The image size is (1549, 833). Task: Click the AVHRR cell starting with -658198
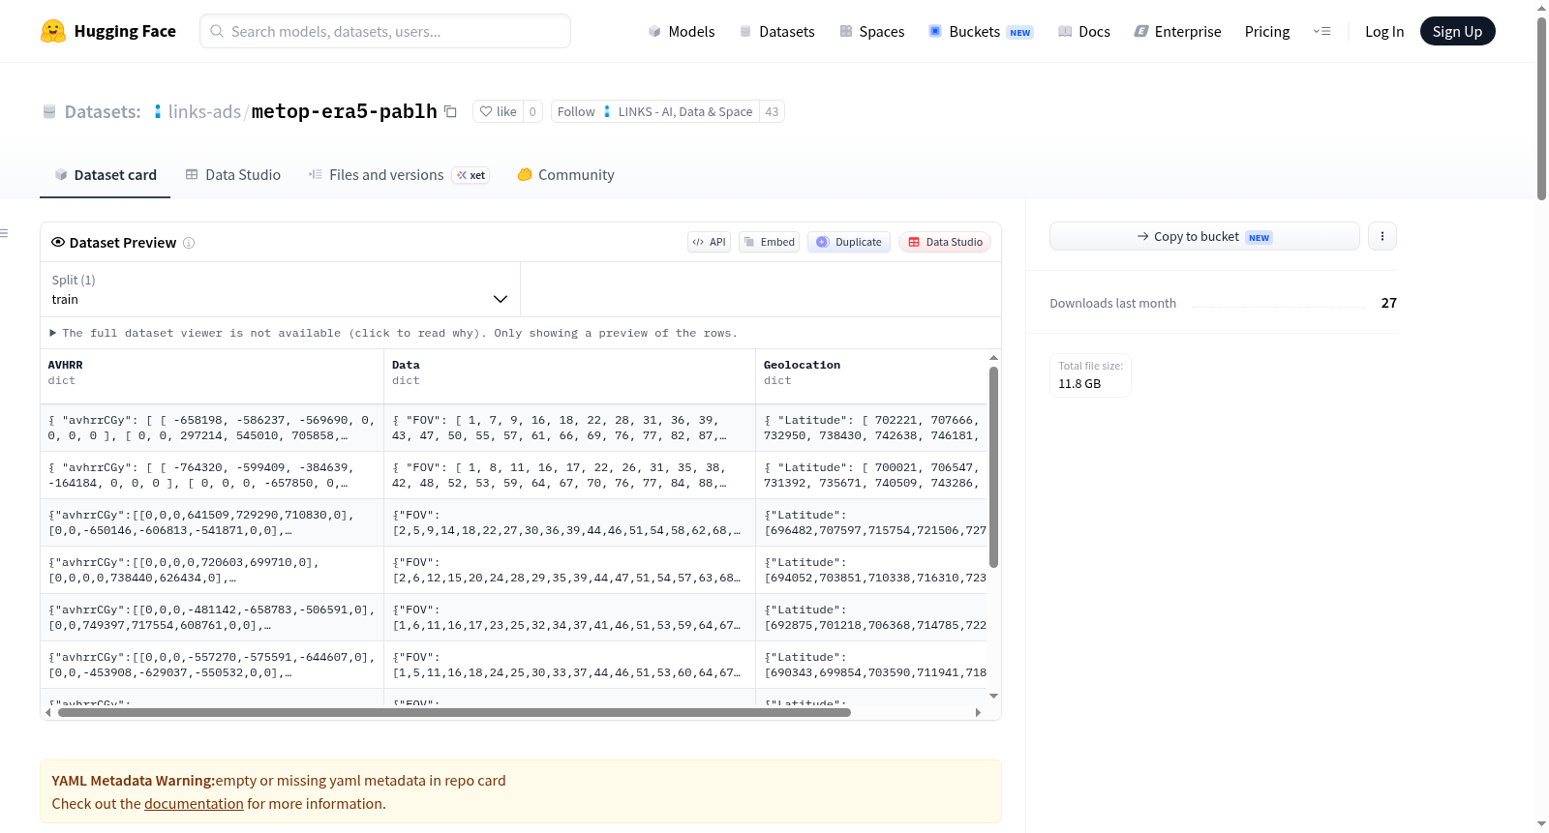[x=212, y=428]
